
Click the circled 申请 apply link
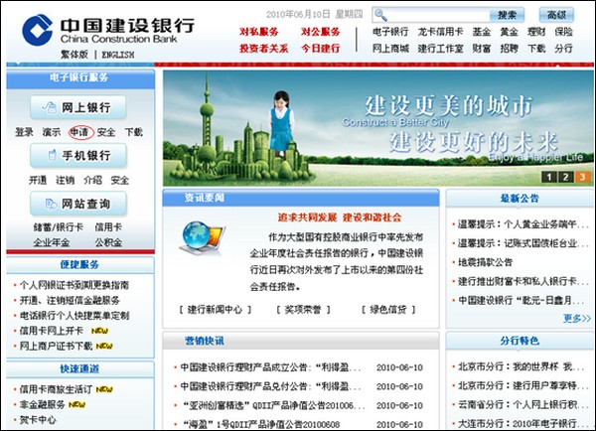pos(79,132)
